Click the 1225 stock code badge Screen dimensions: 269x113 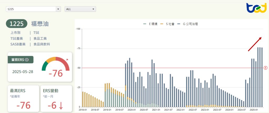(x=17, y=24)
